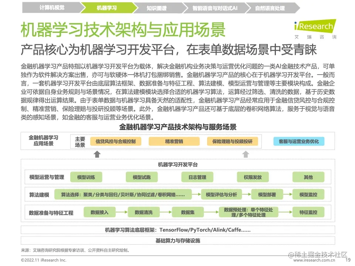Click the 数据集 block
355x266 pixels.
point(188,212)
